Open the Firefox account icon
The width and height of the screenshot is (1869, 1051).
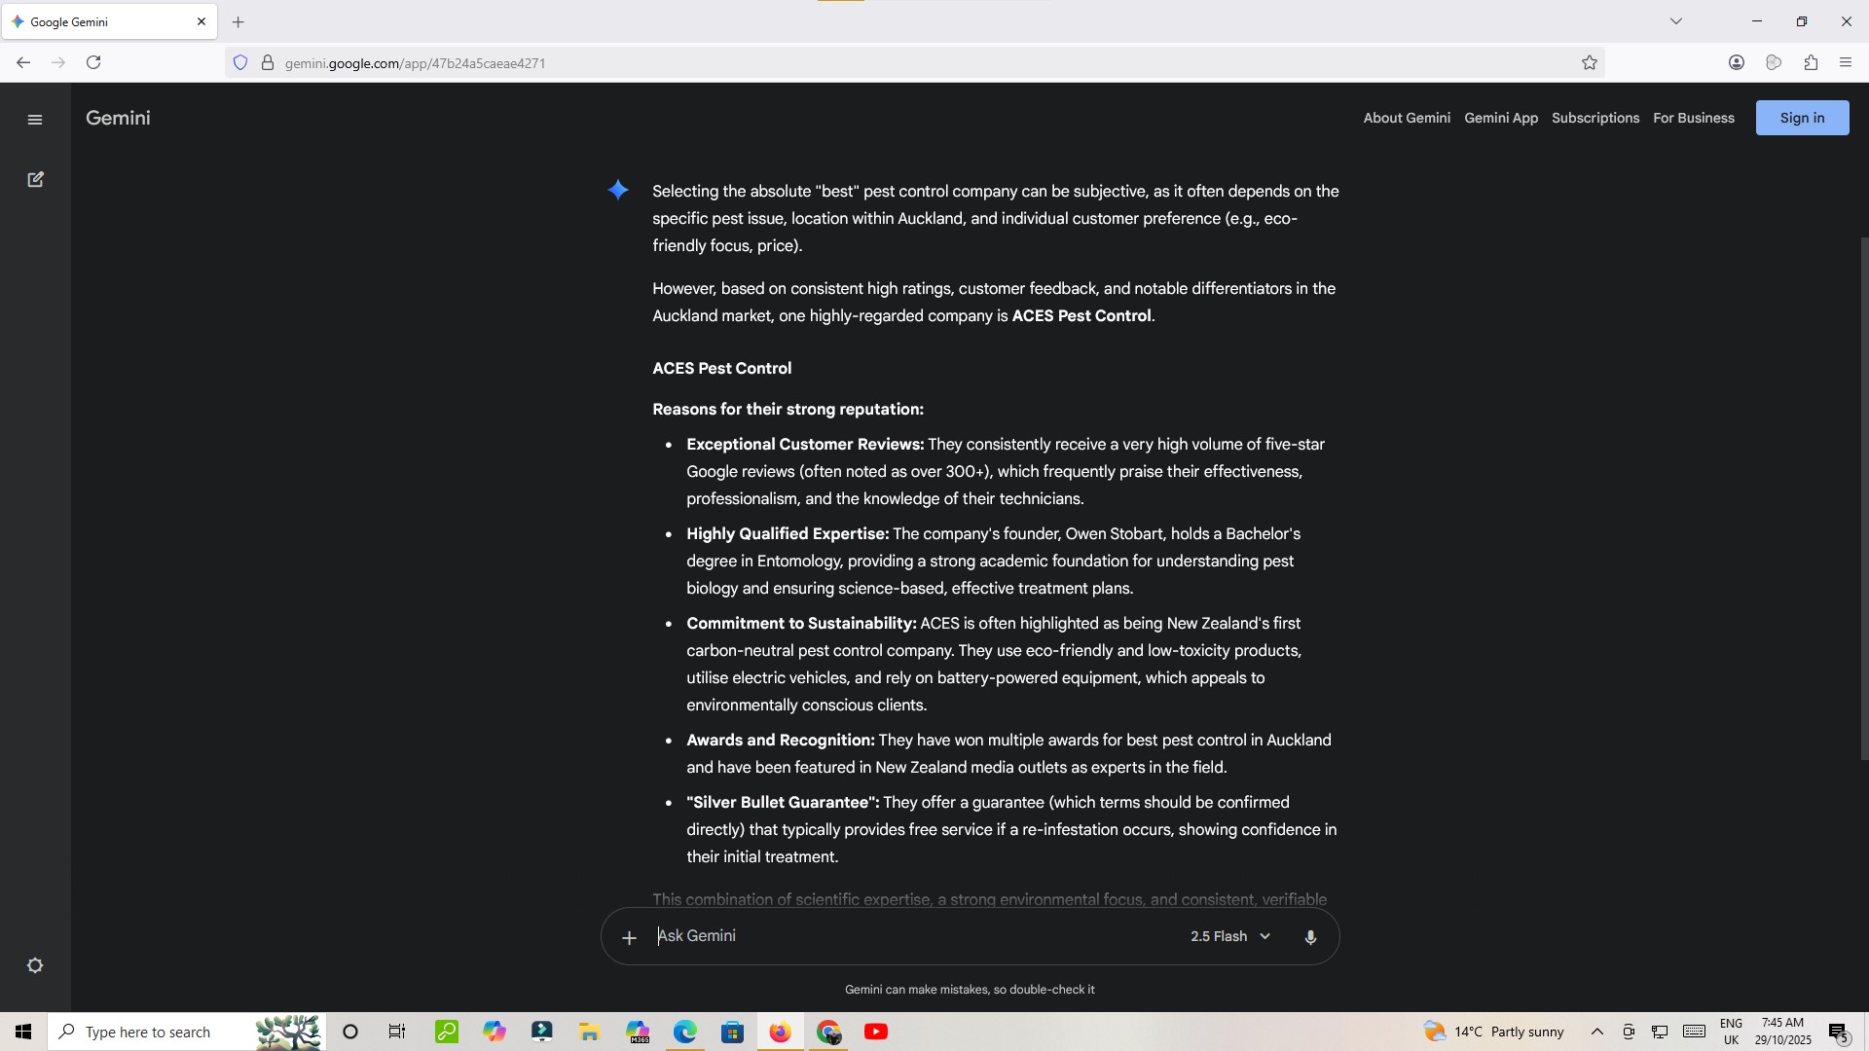tap(1737, 63)
